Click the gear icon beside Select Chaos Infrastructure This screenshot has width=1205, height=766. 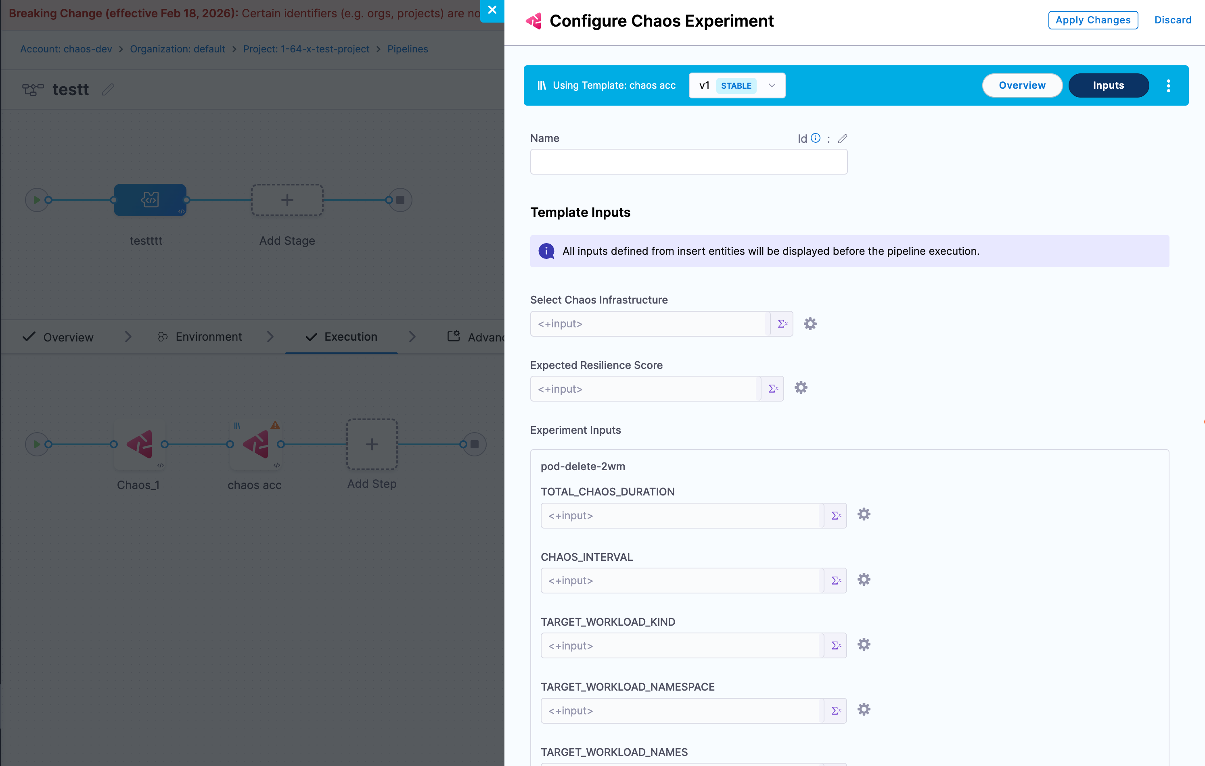pos(810,323)
